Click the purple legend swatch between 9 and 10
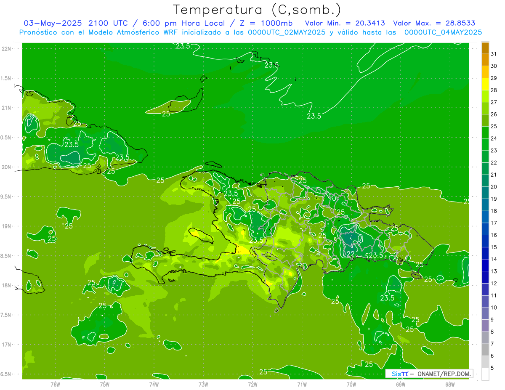Image resolution: width=505 pixels, height=390 pixels. point(485,313)
